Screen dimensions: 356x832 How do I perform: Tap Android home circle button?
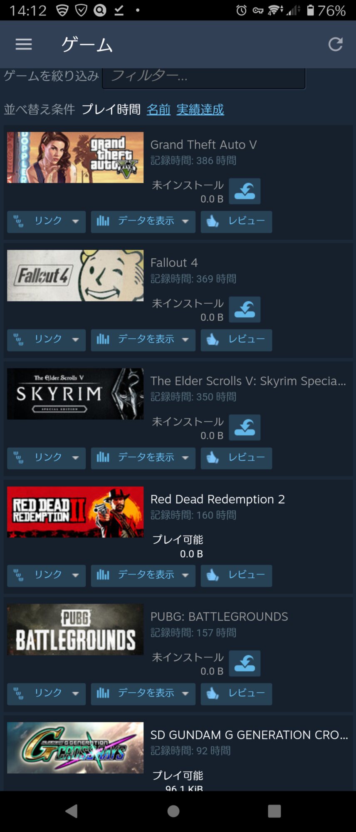pyautogui.click(x=173, y=811)
